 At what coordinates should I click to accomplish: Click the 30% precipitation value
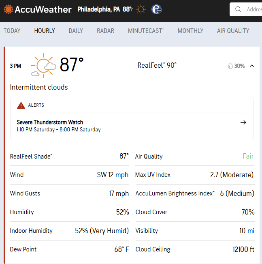pos(239,66)
